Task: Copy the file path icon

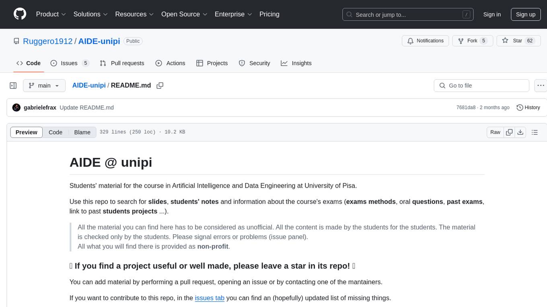Action: 160,86
